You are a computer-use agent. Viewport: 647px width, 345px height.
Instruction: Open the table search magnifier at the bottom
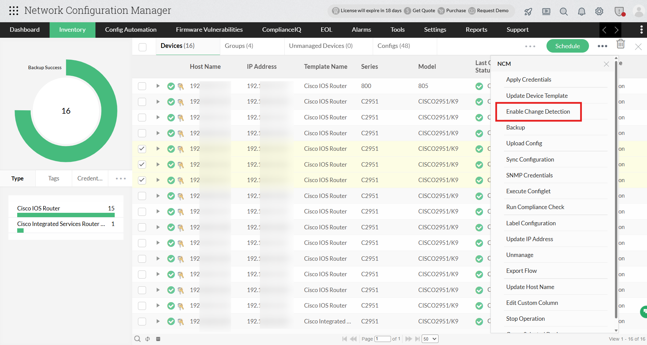point(137,339)
